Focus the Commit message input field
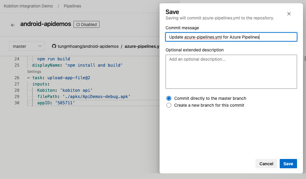Image resolution: width=306 pixels, height=179 pixels. click(x=231, y=37)
